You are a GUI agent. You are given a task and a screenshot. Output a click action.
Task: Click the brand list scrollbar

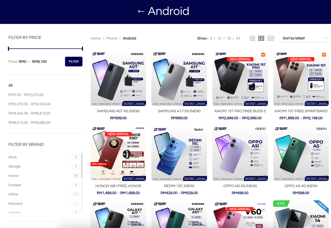click(82, 165)
